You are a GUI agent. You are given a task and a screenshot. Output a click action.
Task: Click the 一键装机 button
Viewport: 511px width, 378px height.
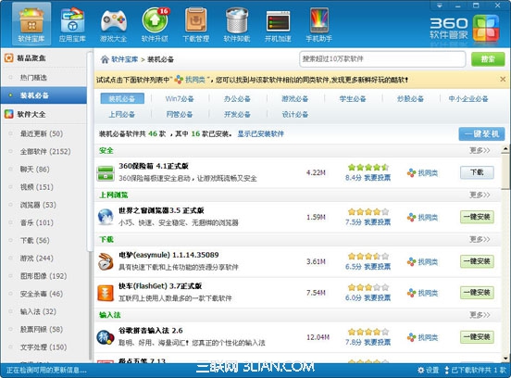(x=481, y=134)
